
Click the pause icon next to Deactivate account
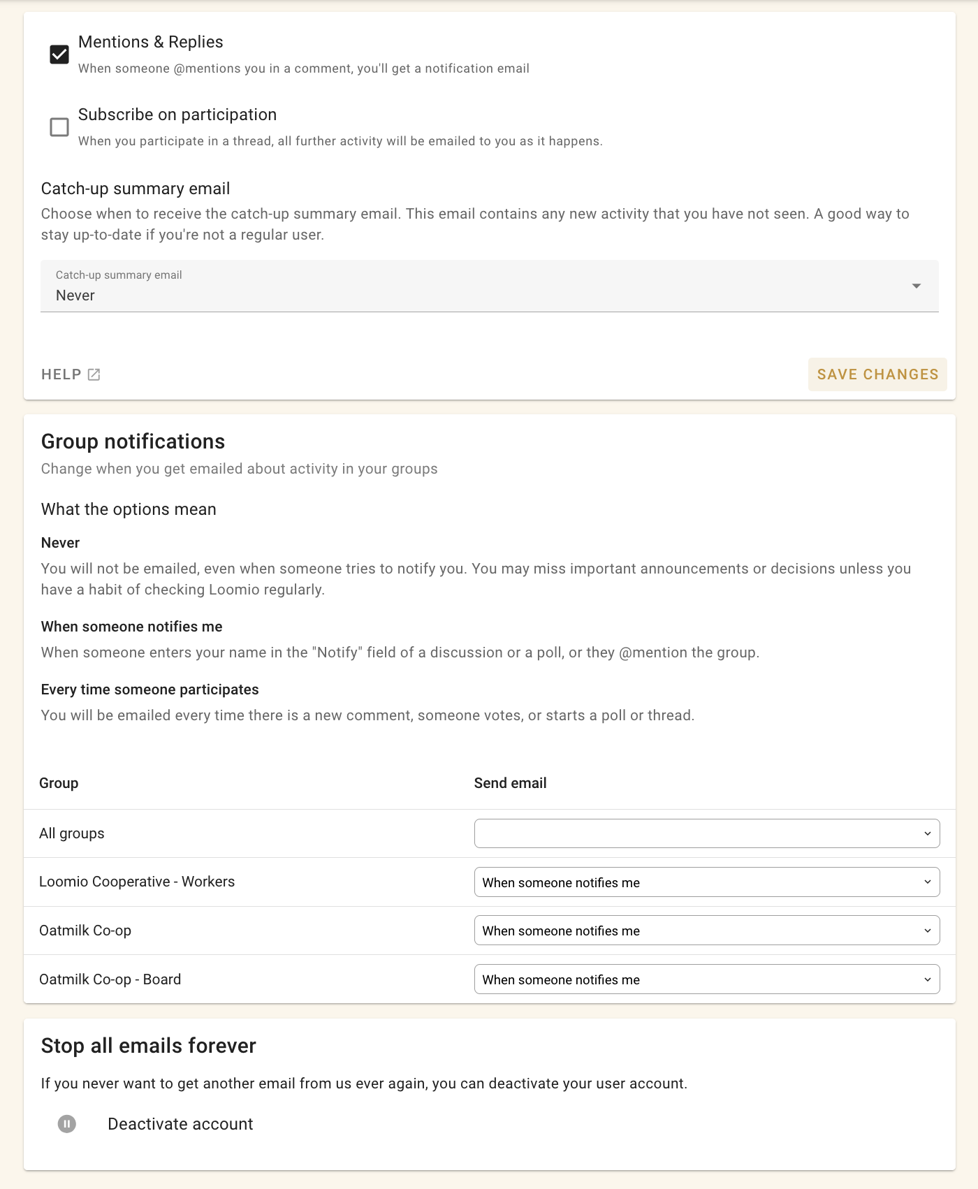tap(67, 1124)
